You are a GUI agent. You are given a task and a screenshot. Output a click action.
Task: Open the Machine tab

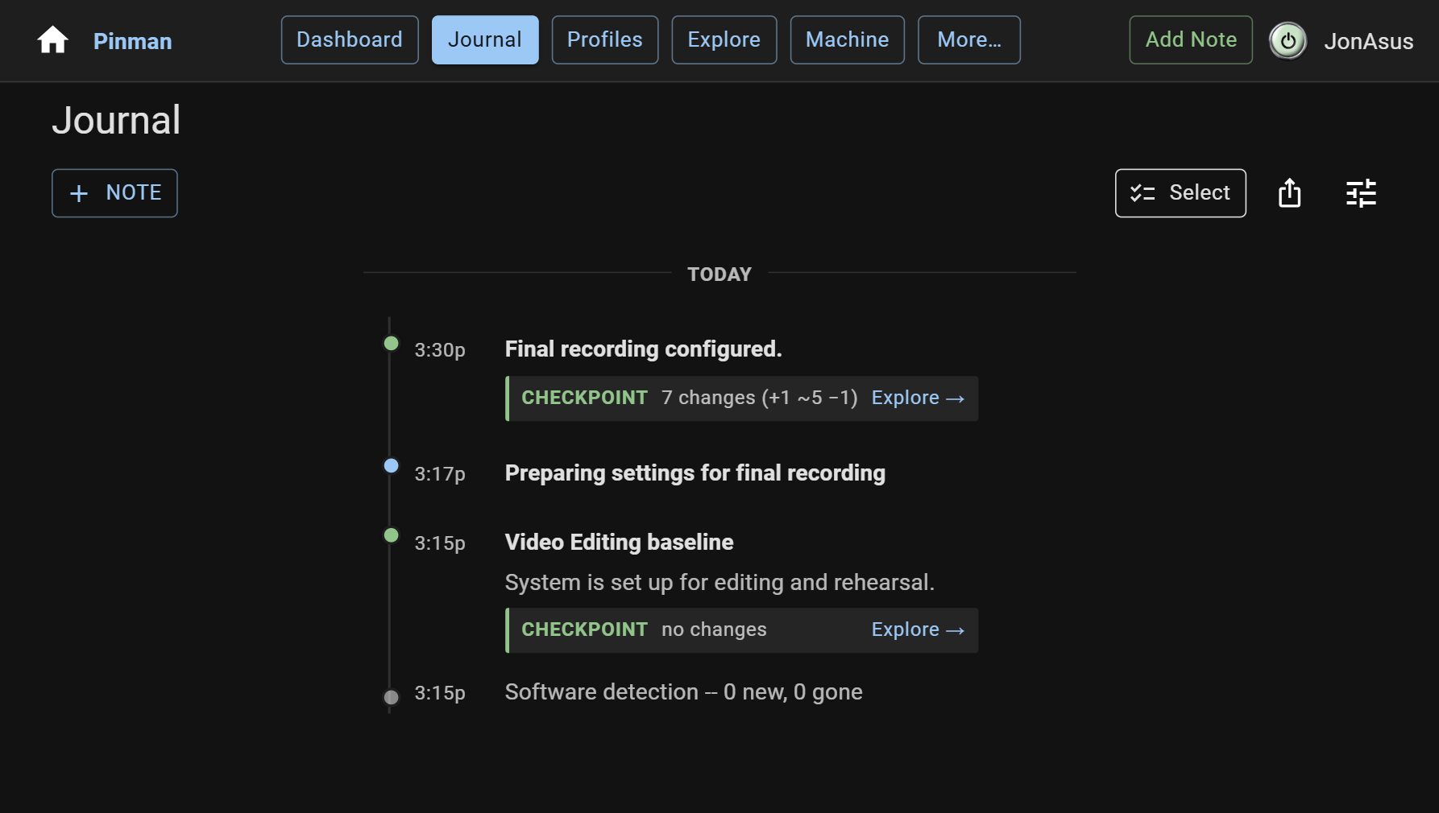[848, 39]
